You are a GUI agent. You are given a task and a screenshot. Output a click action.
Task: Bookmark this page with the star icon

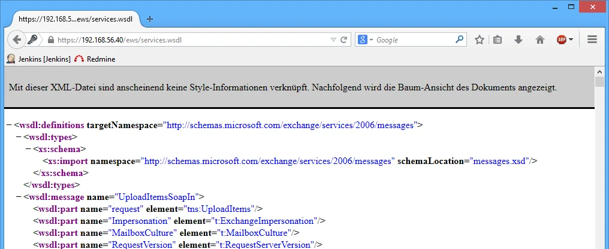coord(480,40)
